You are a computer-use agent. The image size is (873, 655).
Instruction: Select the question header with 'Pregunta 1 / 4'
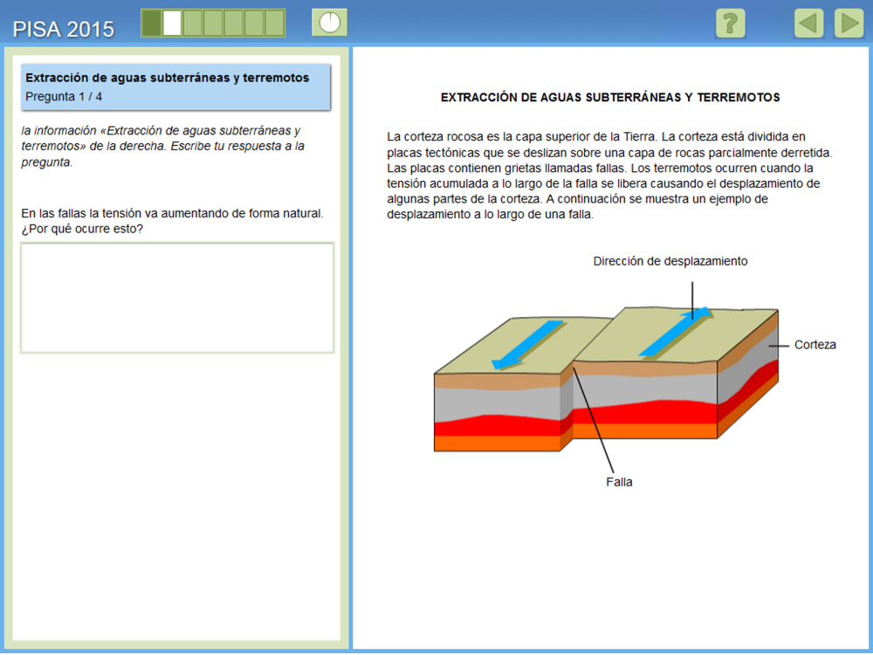[x=176, y=87]
